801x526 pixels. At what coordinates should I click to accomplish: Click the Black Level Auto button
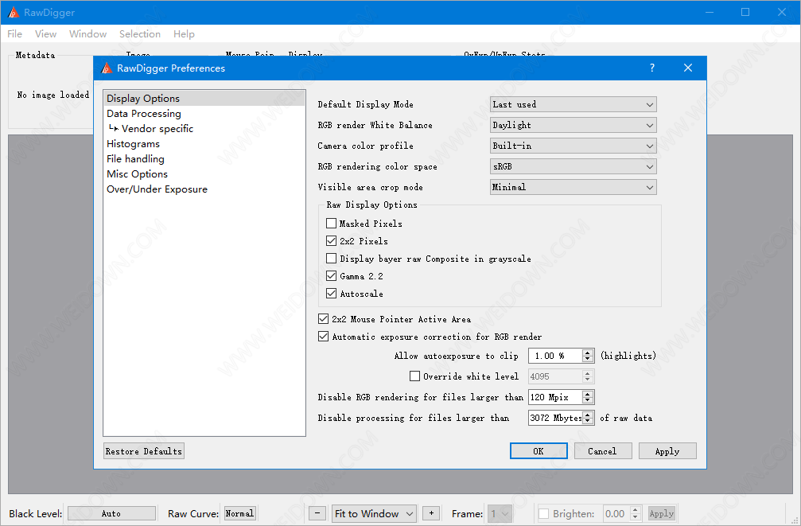tap(111, 513)
